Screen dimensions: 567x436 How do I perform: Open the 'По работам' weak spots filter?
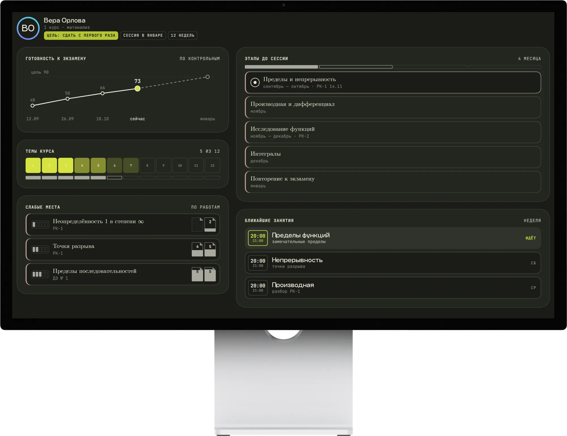point(206,207)
